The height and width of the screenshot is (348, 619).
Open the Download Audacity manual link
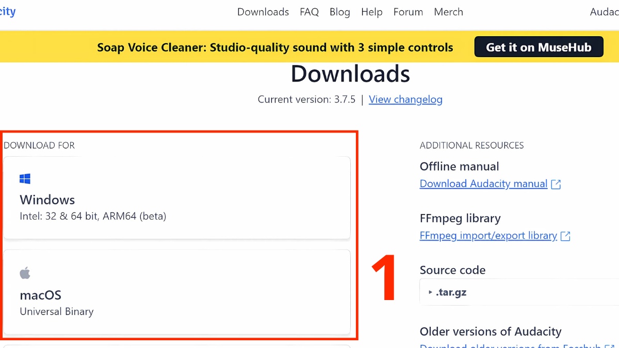tap(483, 184)
